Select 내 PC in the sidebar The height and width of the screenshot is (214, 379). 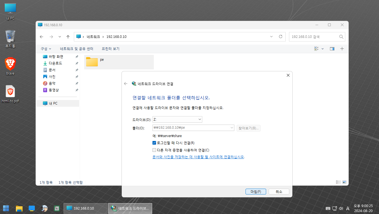coord(58,103)
